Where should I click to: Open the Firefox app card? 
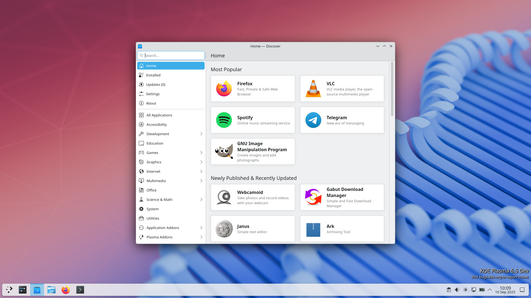(253, 89)
